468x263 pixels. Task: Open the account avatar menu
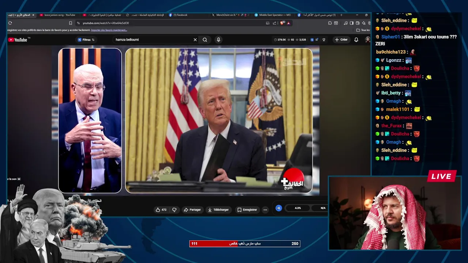(367, 40)
